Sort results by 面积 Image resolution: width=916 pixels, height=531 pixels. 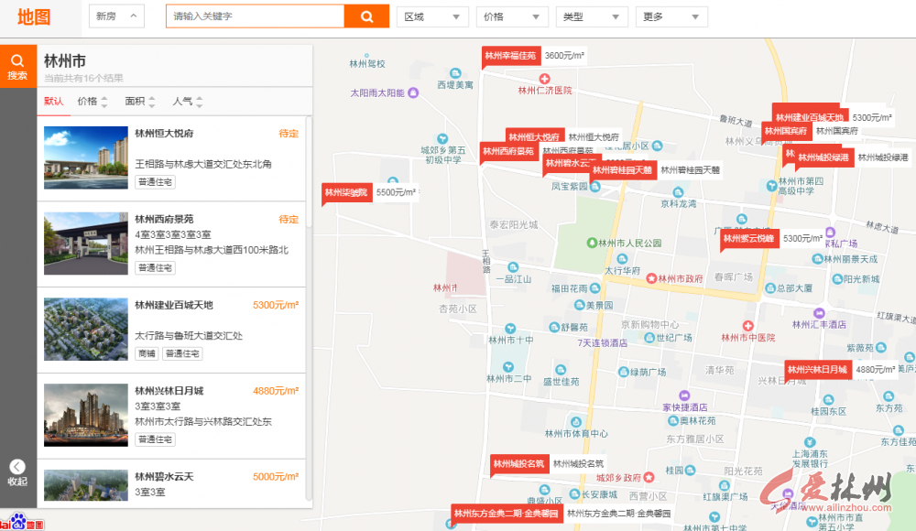click(x=139, y=101)
